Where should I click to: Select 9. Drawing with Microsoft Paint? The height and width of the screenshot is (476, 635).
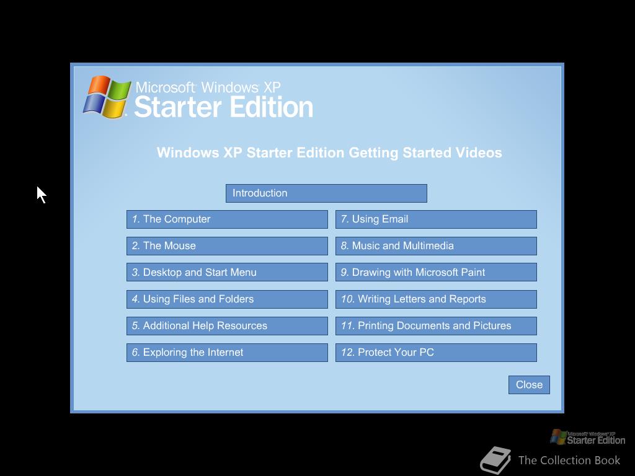click(x=436, y=273)
